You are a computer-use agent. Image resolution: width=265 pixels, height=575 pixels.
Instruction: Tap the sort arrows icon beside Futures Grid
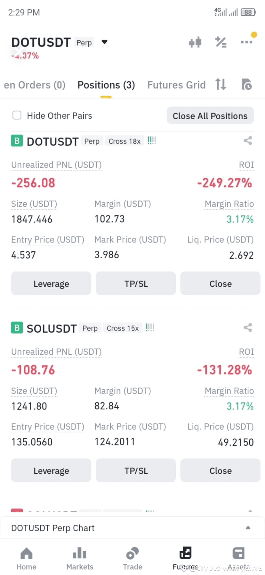[221, 84]
